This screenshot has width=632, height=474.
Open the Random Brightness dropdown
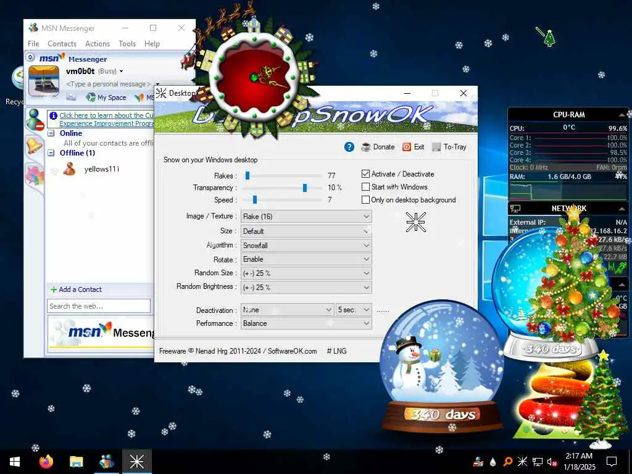[306, 288]
